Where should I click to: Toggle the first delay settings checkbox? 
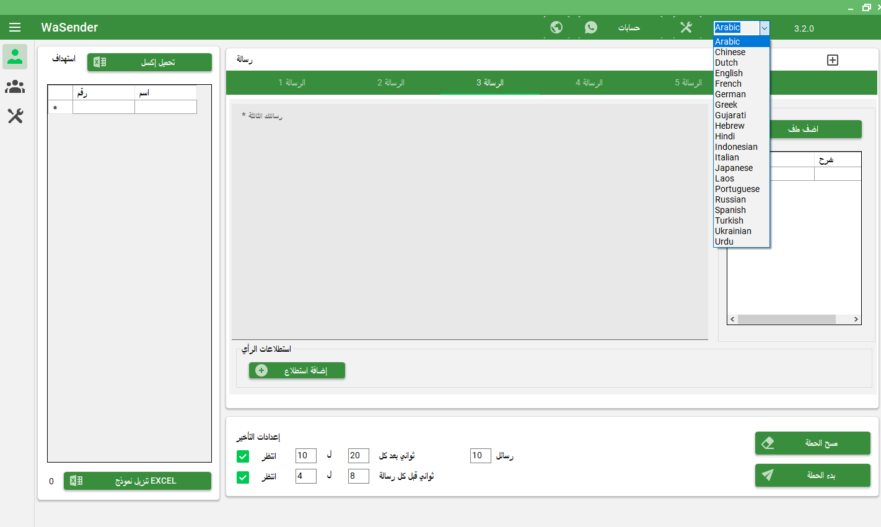pos(243,456)
